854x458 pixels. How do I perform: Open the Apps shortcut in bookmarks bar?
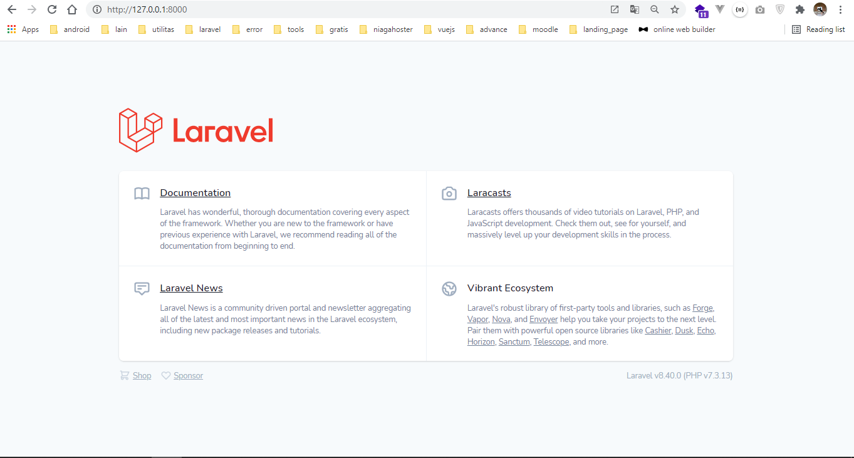[x=23, y=29]
